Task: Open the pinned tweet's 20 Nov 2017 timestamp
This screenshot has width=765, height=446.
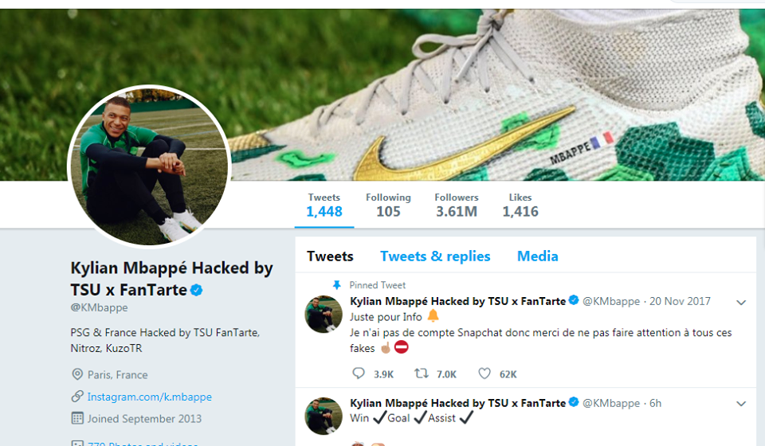Action: coord(680,302)
